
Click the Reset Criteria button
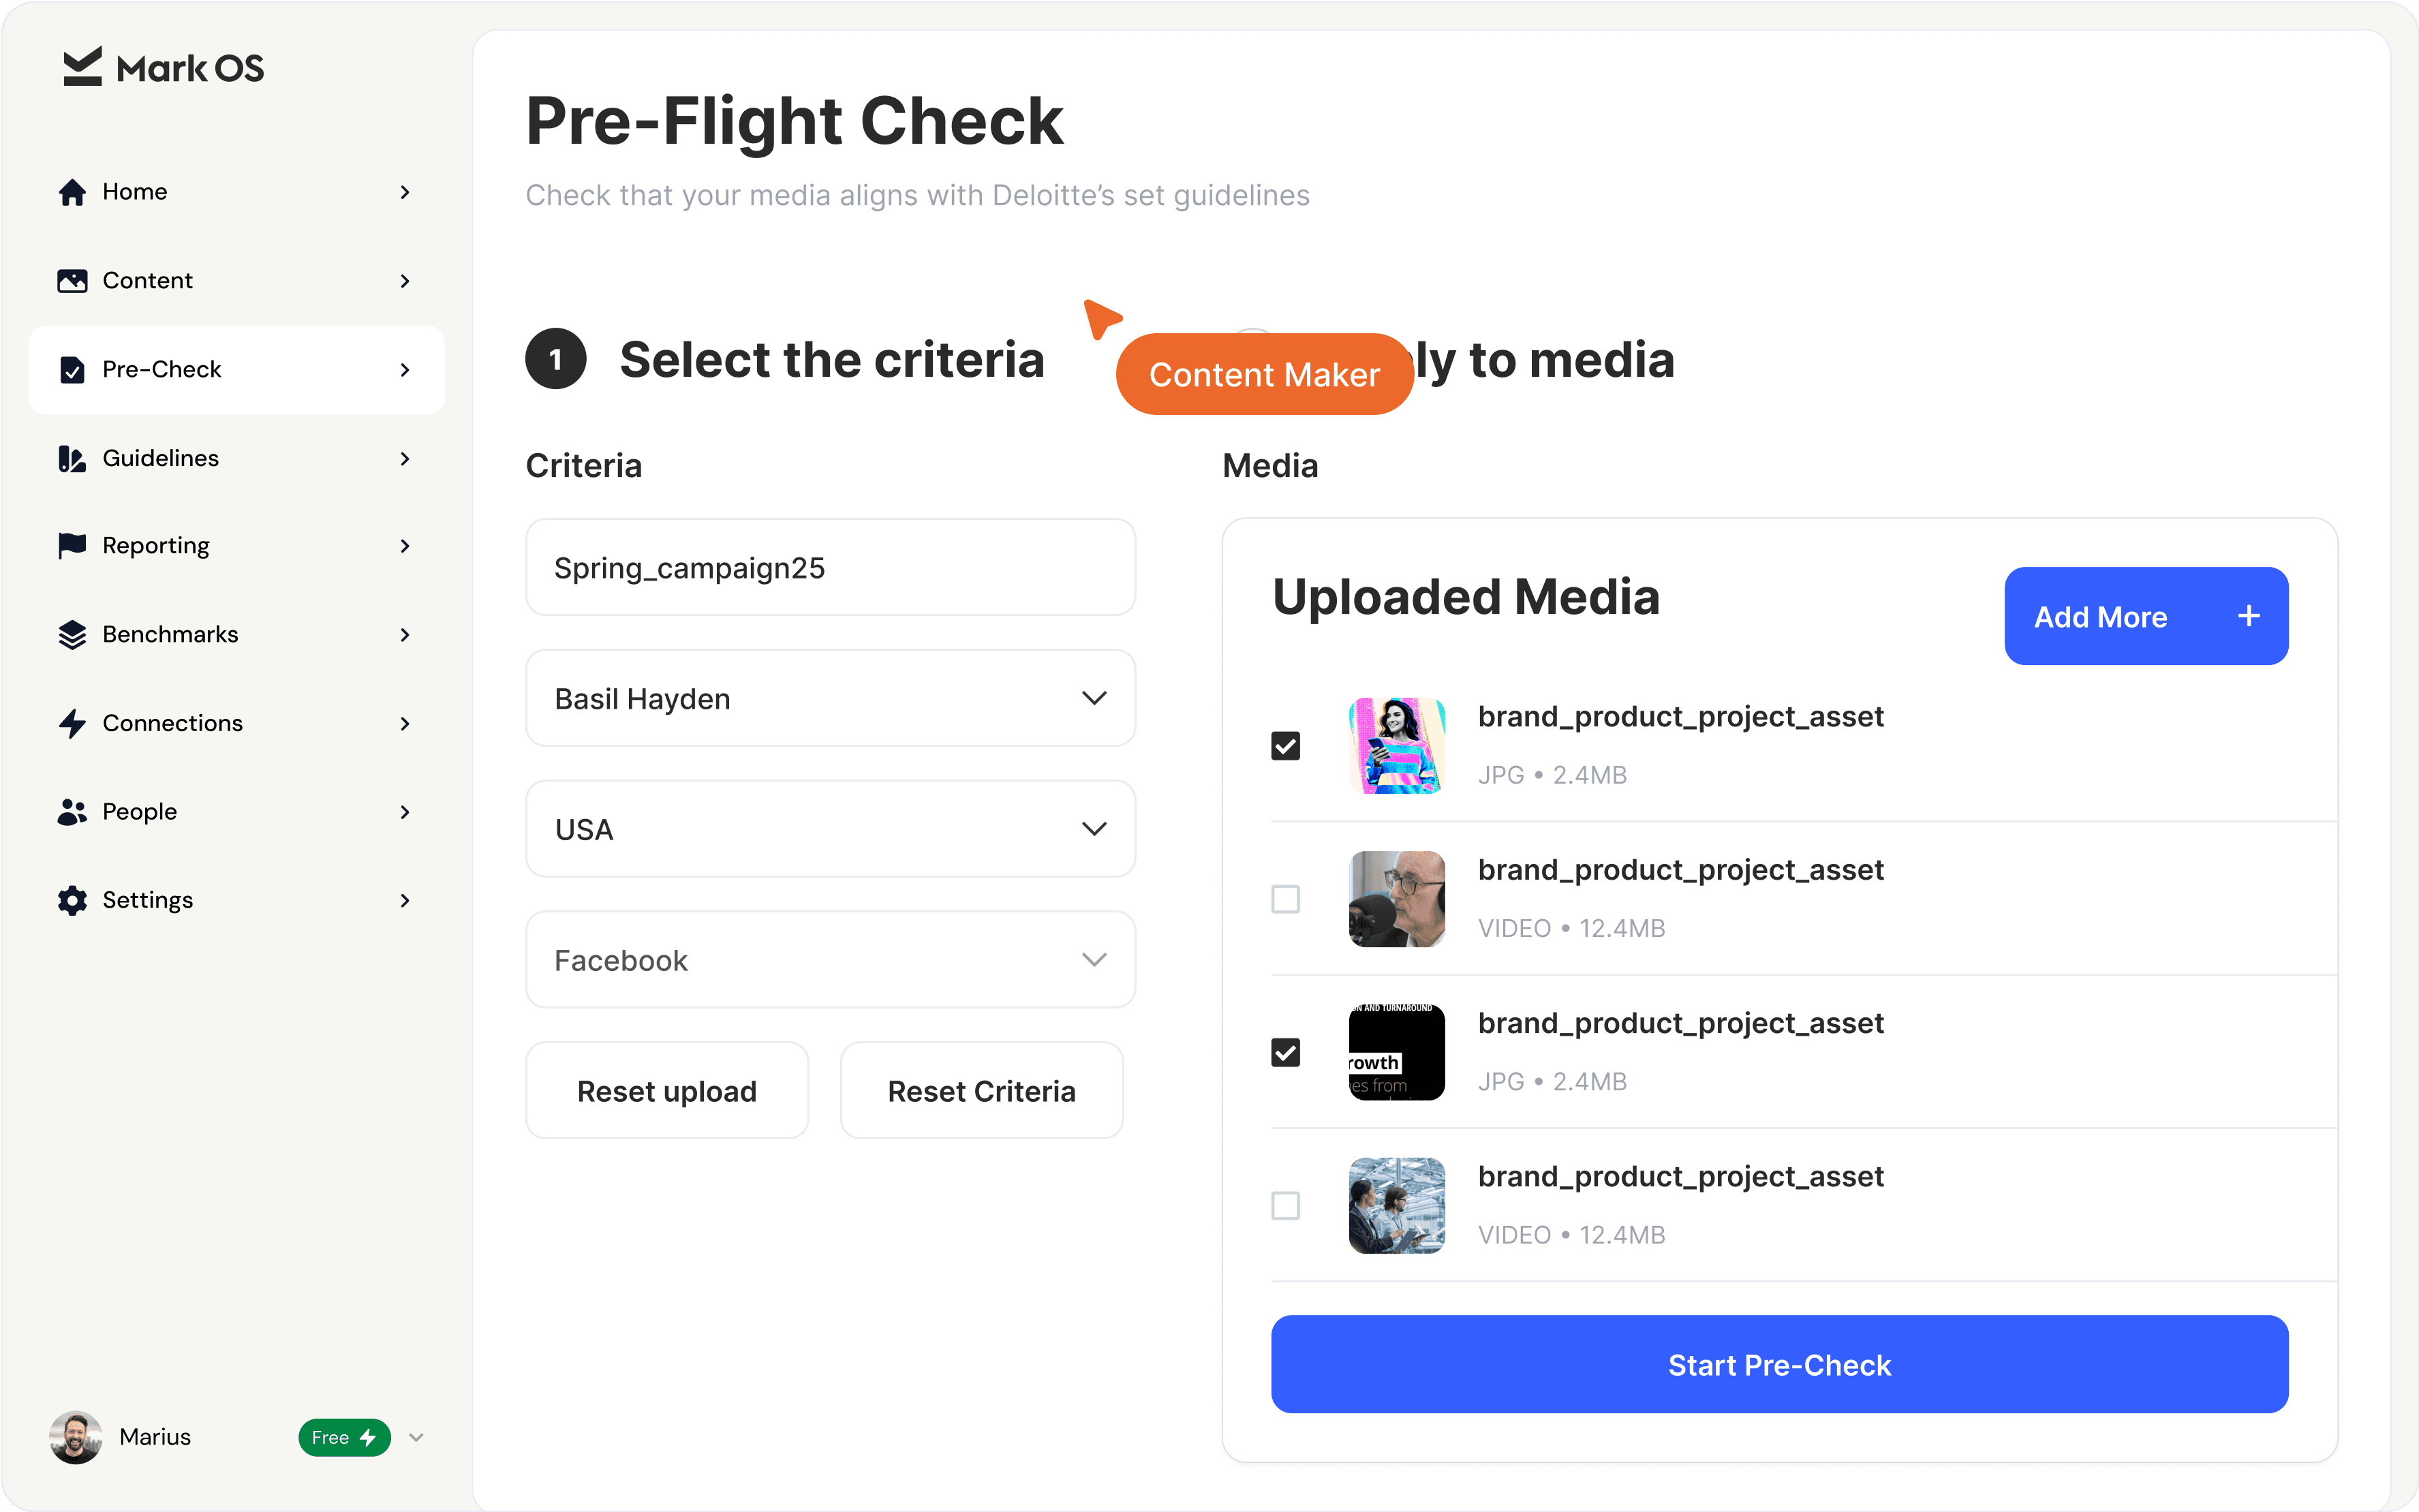(x=981, y=1091)
